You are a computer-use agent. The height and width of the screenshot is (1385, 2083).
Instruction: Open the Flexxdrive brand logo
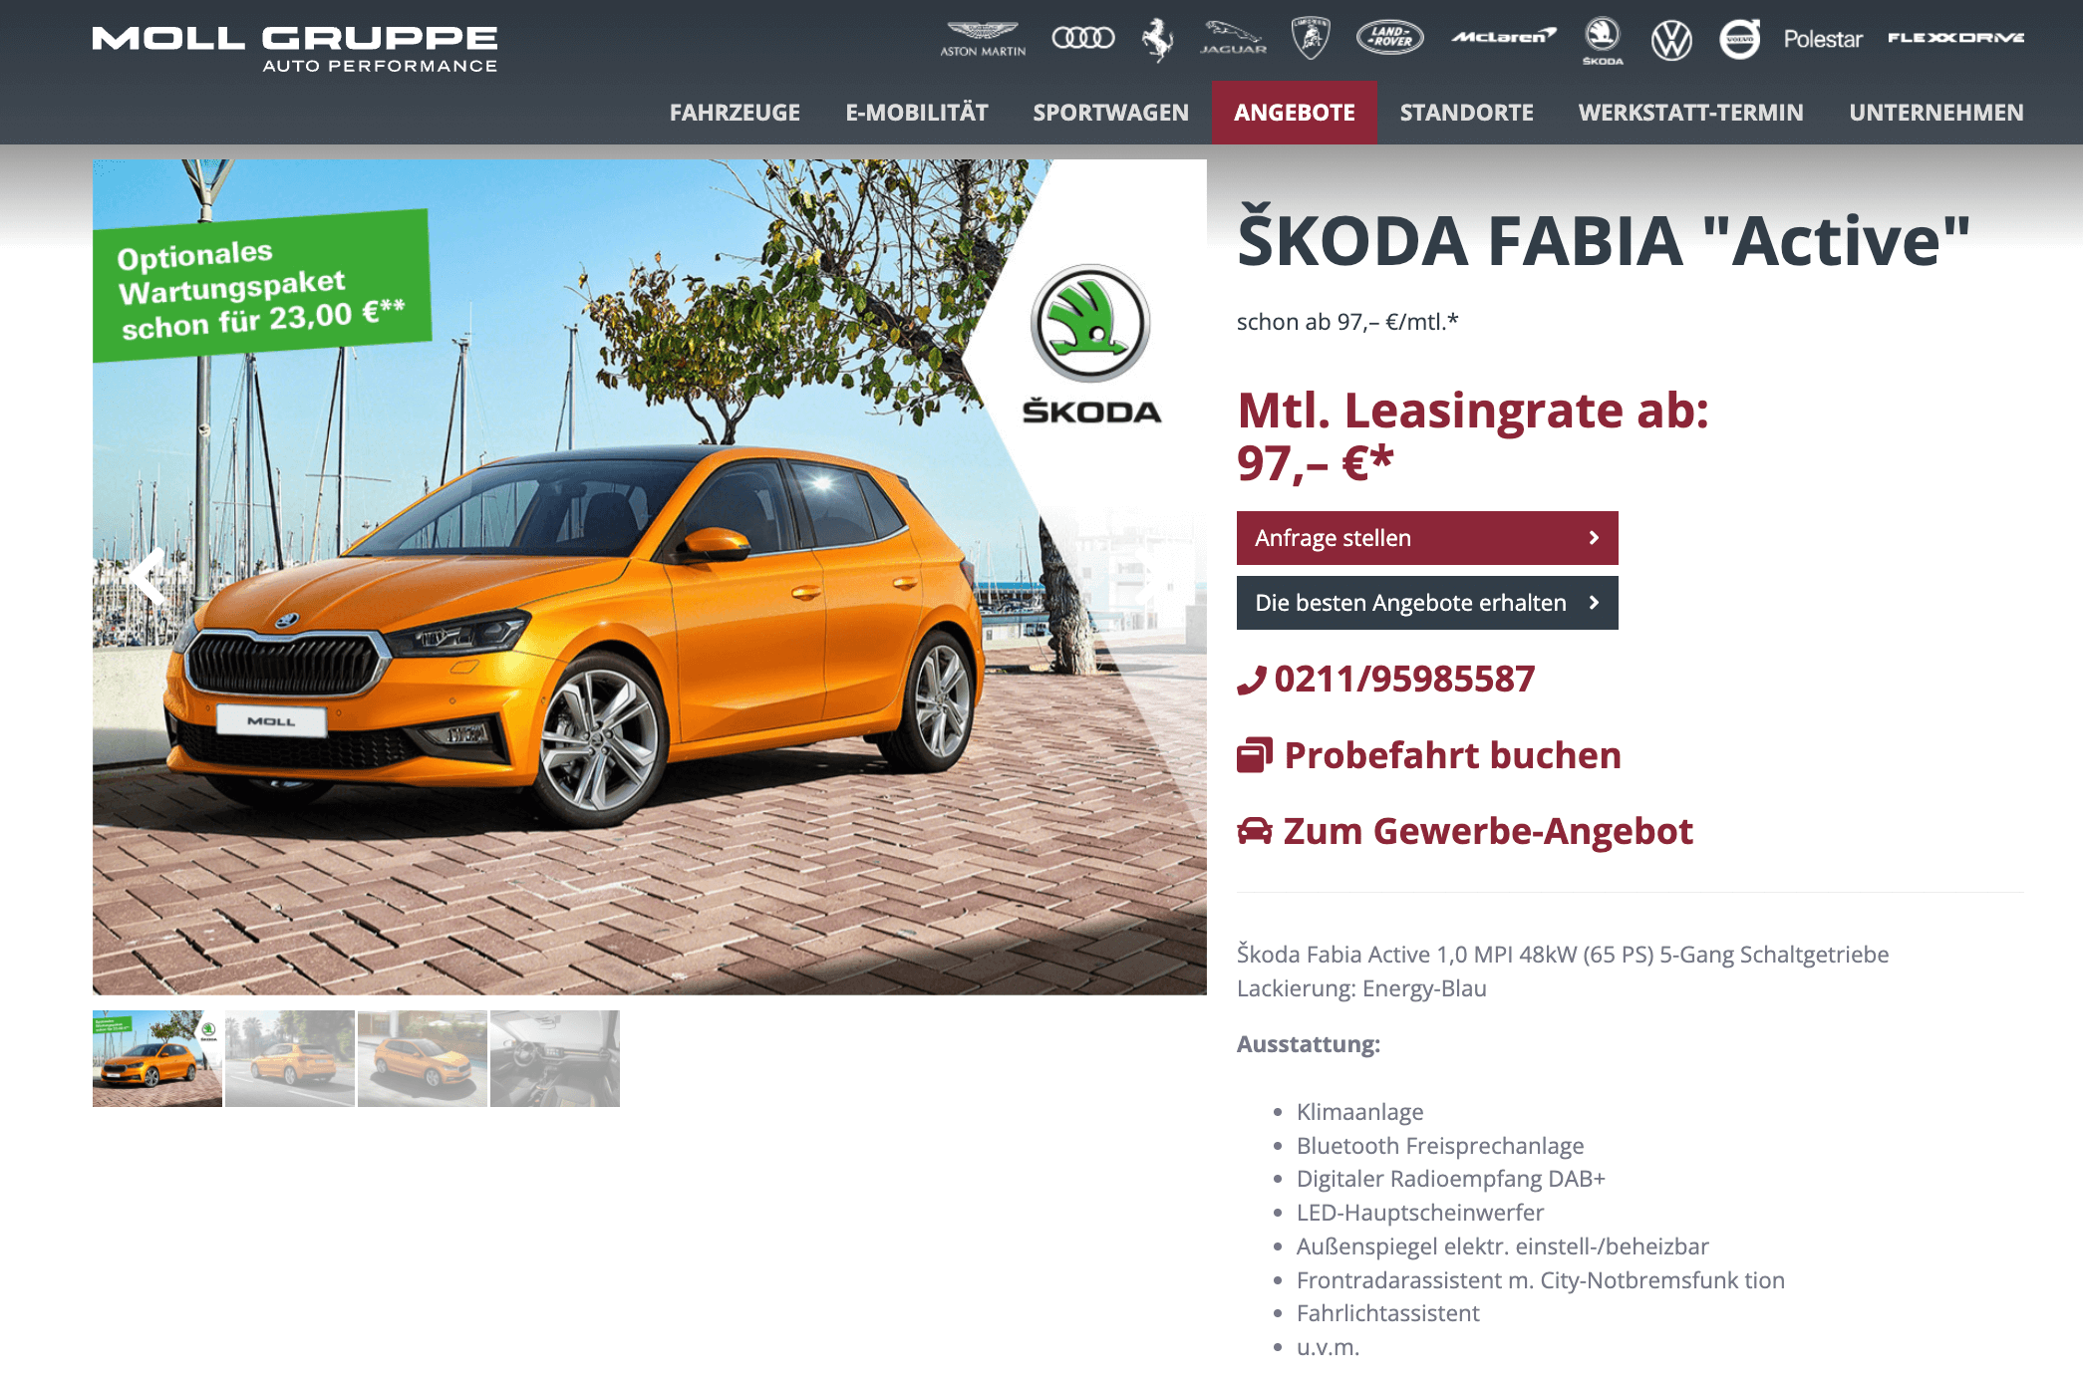pyautogui.click(x=1955, y=38)
